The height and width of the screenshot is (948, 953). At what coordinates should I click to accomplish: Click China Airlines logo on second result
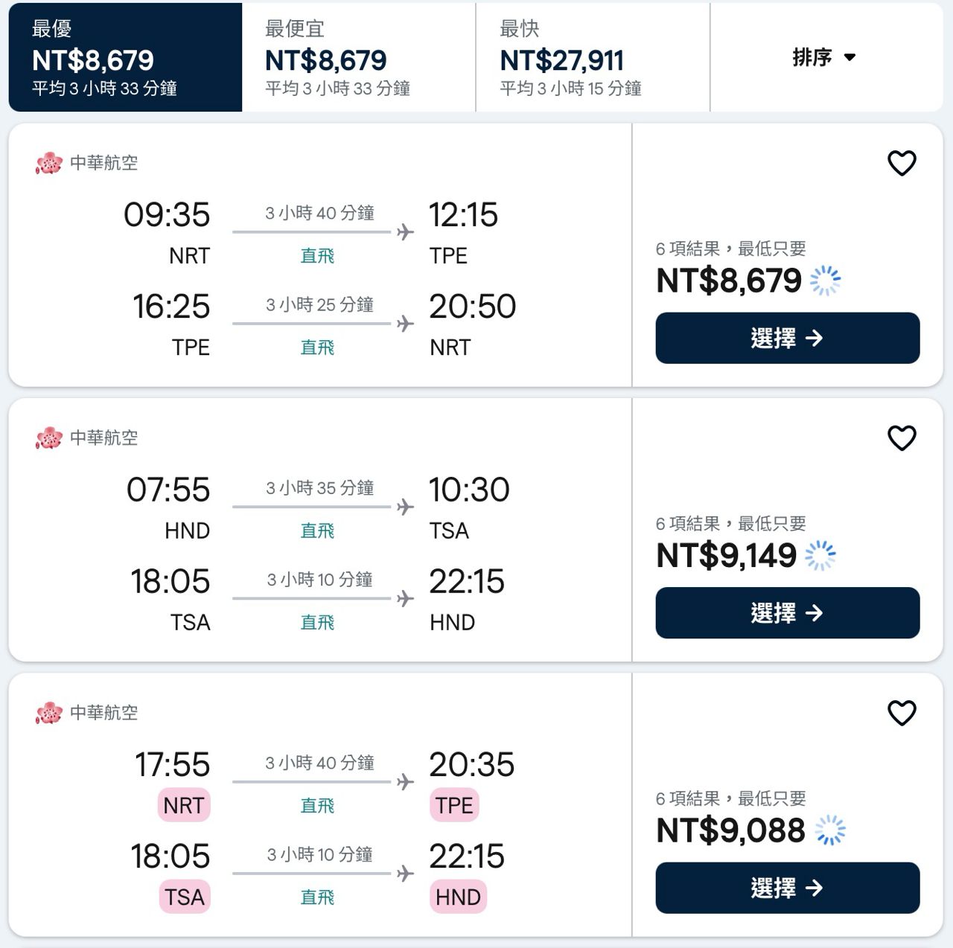tap(49, 438)
